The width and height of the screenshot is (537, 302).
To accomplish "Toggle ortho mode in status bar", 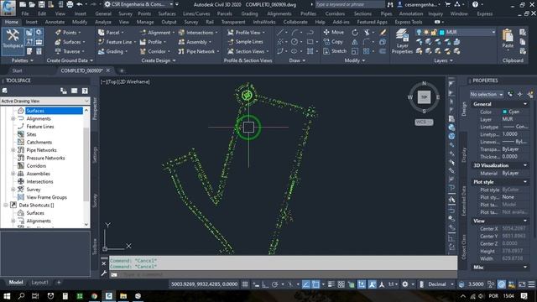I will (265, 284).
